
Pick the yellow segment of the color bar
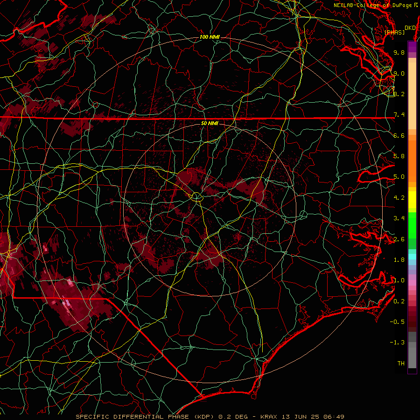point(412,200)
